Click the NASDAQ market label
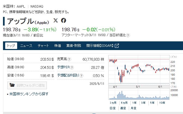 37,7
